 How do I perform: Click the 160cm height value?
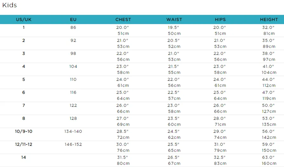269,164
